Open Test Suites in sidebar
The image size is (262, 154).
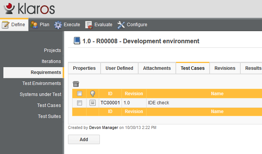tap(49, 116)
